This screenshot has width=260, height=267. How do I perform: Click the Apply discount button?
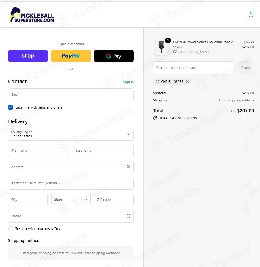tap(246, 68)
